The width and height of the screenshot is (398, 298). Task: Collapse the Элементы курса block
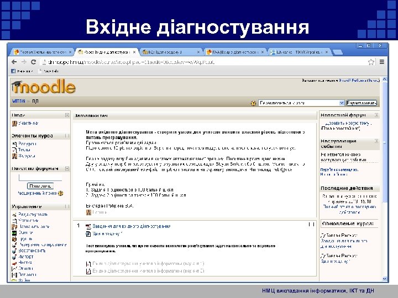[x=67, y=136]
